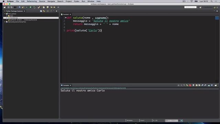The height and width of the screenshot is (124, 220).
Task: Close the funzioni editor tab
Action: pos(70,14)
